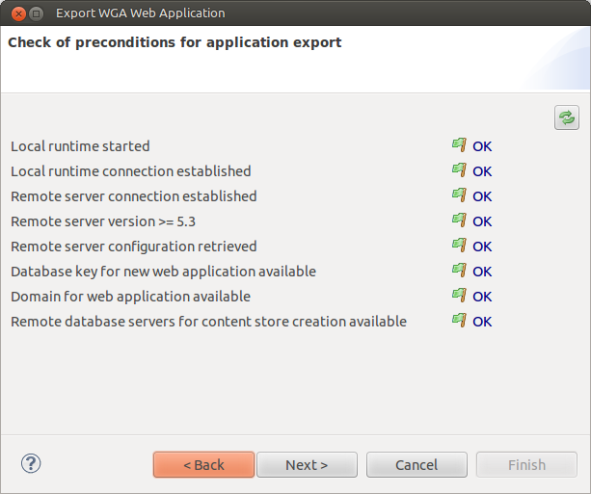Click flag icon for Remote server configuration retrieved
The width and height of the screenshot is (591, 494).
tap(459, 246)
